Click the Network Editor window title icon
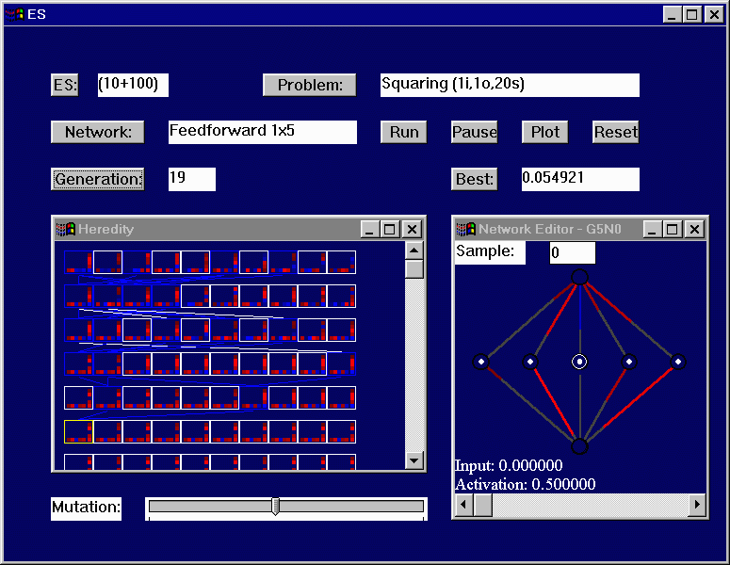The height and width of the screenshot is (565, 730). pos(464,229)
